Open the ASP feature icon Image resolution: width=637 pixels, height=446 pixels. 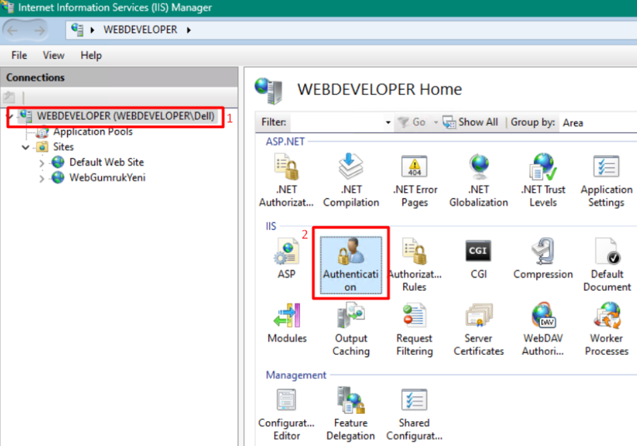pos(287,258)
